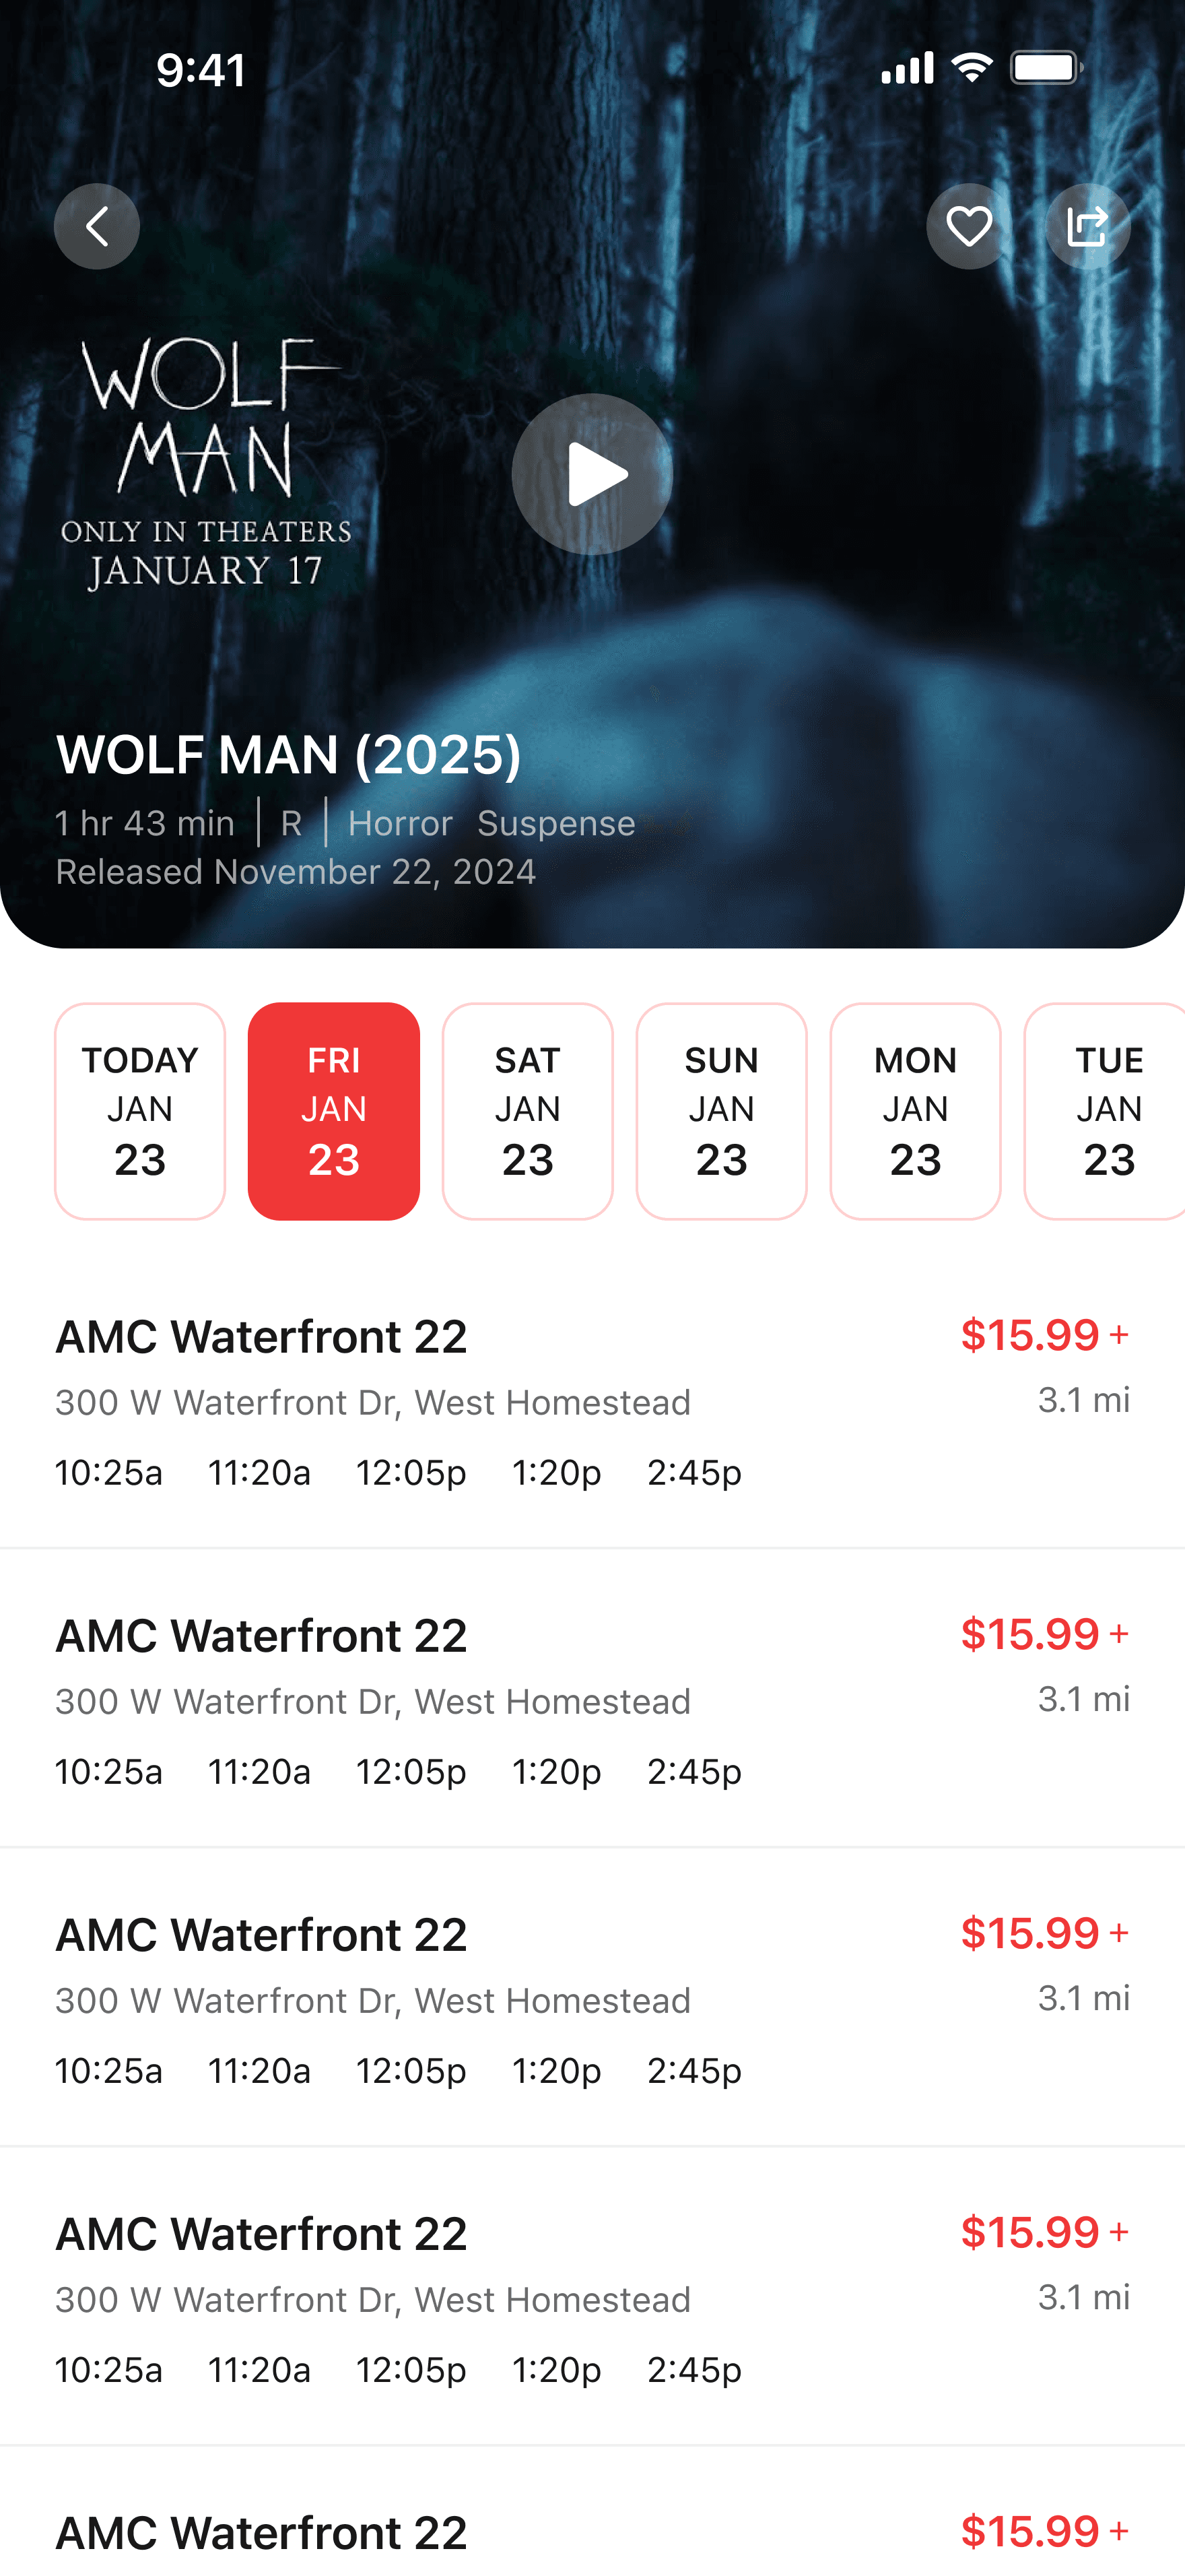Play the Wolf Man trailer
This screenshot has height=2576, width=1185.
[592, 474]
